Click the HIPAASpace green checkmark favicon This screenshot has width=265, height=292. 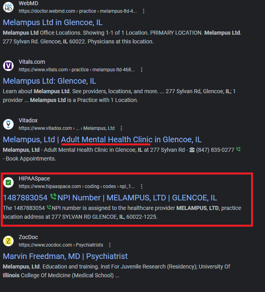pyautogui.click(x=8, y=182)
